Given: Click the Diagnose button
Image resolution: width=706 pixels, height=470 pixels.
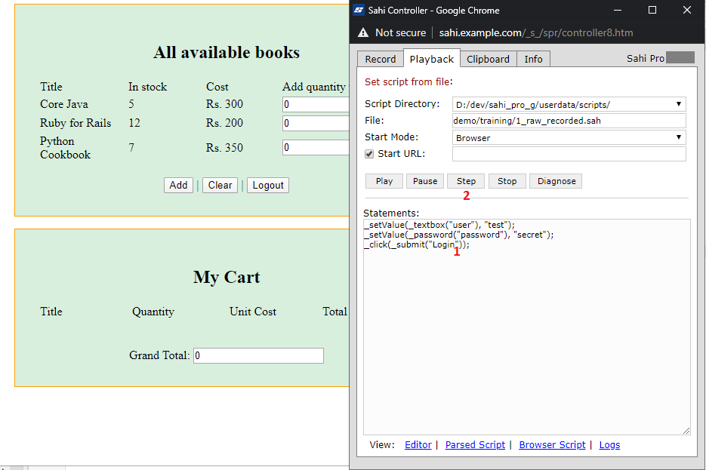Looking at the screenshot, I should [x=556, y=181].
